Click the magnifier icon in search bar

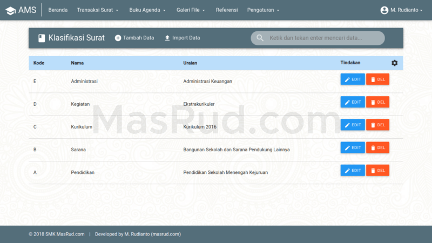tap(260, 38)
